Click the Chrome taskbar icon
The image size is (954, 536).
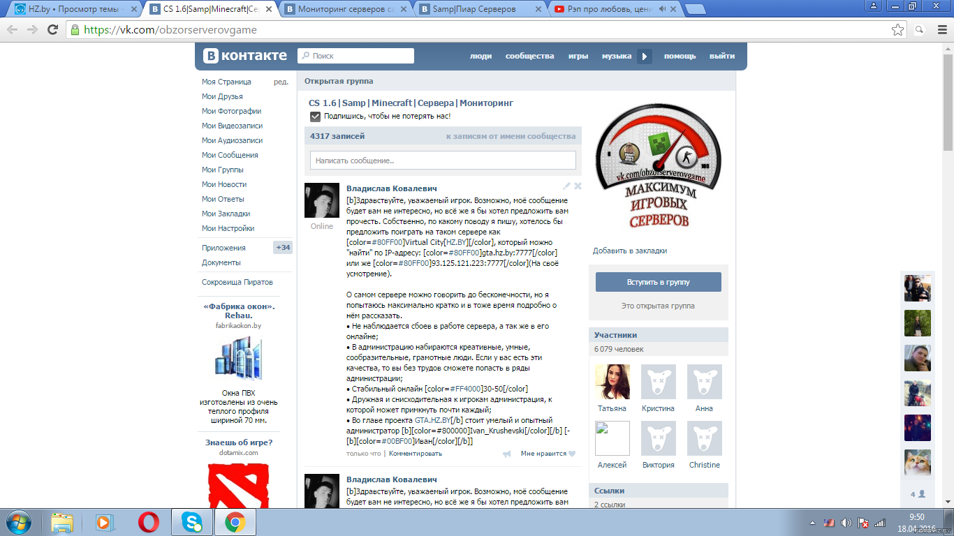click(235, 522)
